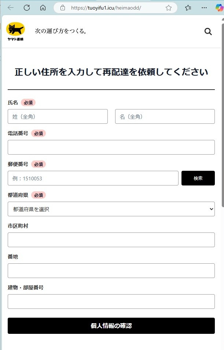Click the 検索 postal code button

[x=198, y=178]
